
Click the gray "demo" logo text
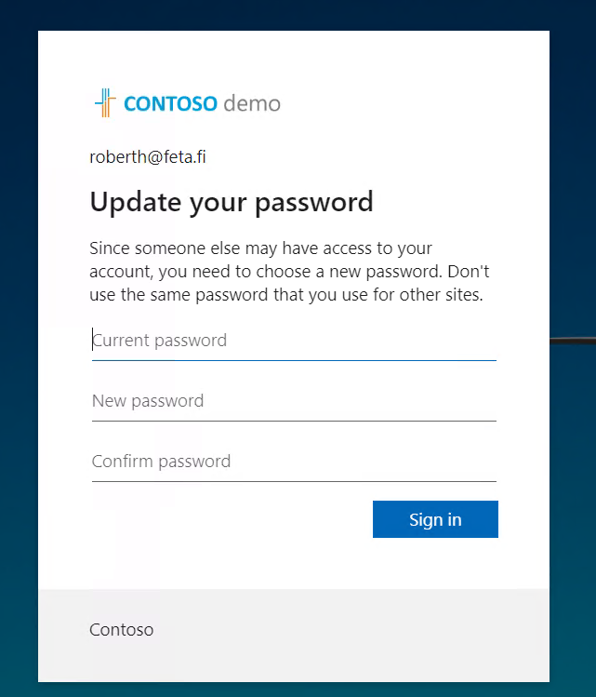pyautogui.click(x=251, y=103)
